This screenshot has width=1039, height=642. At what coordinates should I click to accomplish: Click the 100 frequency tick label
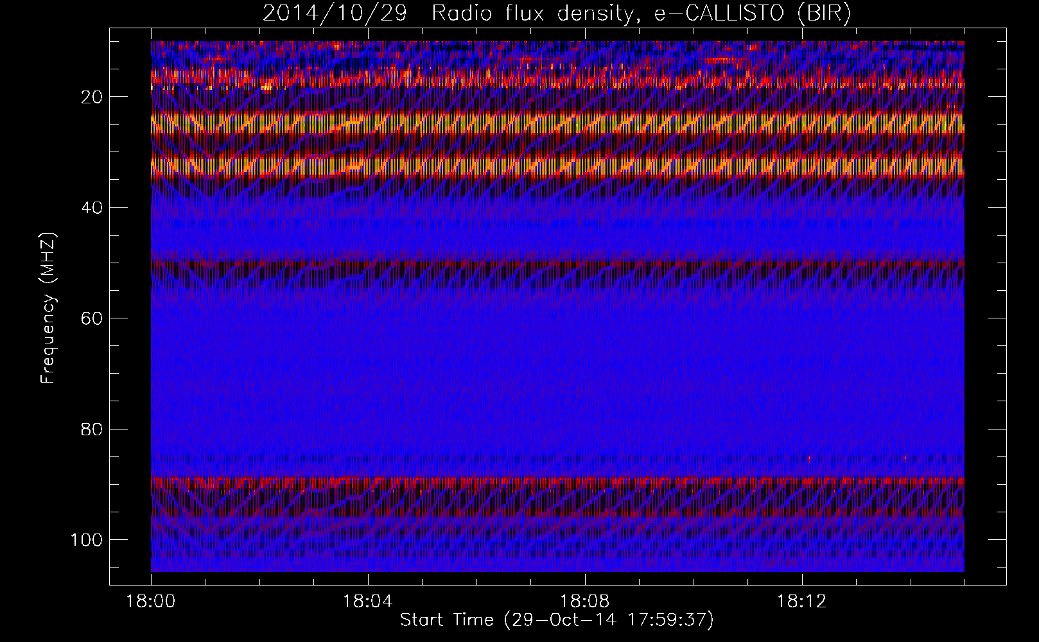[87, 540]
